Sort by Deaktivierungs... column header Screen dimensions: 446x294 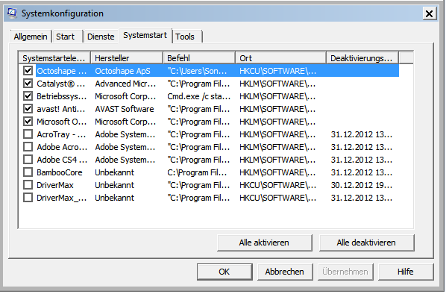pos(362,58)
